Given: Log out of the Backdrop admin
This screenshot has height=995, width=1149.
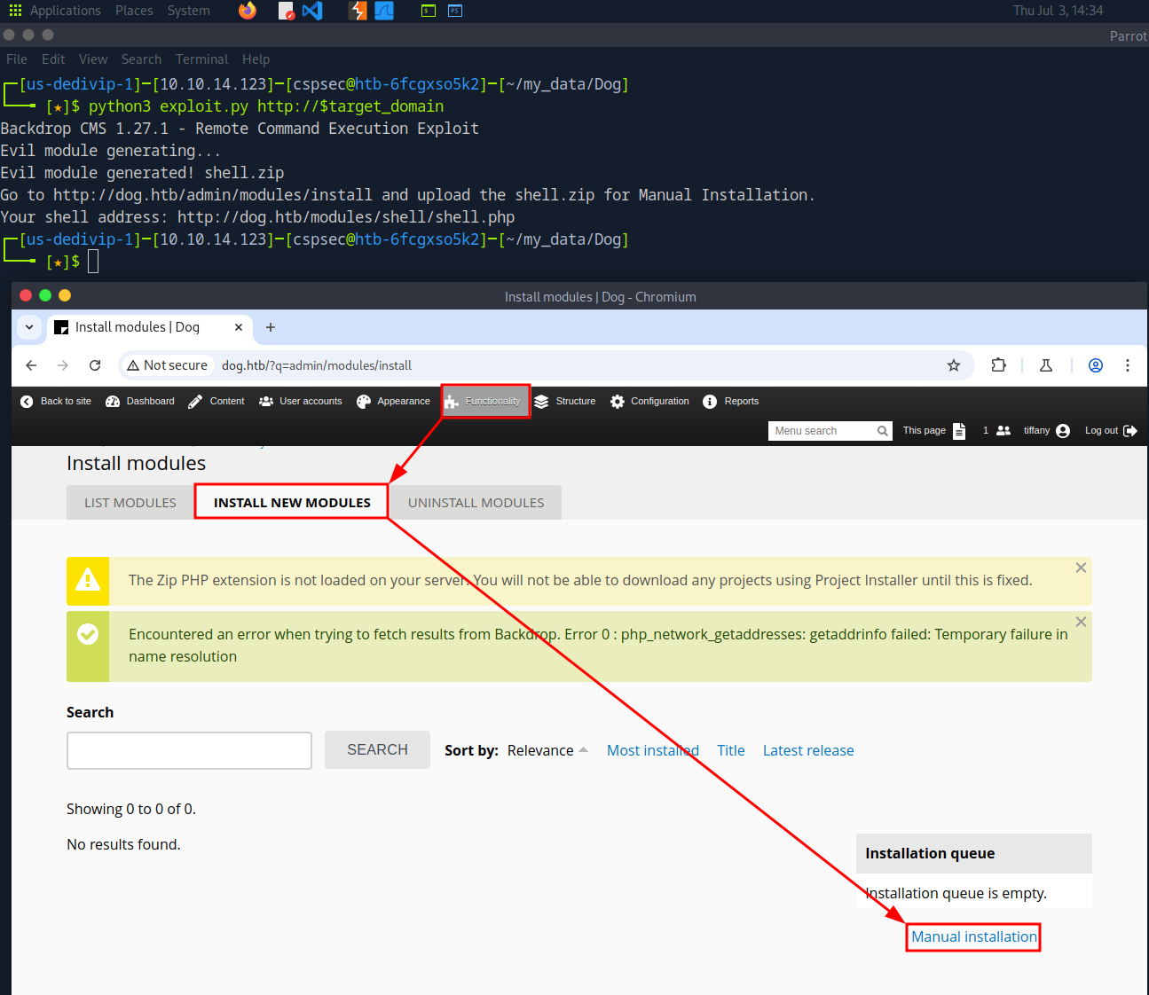Looking at the screenshot, I should click(x=1111, y=431).
